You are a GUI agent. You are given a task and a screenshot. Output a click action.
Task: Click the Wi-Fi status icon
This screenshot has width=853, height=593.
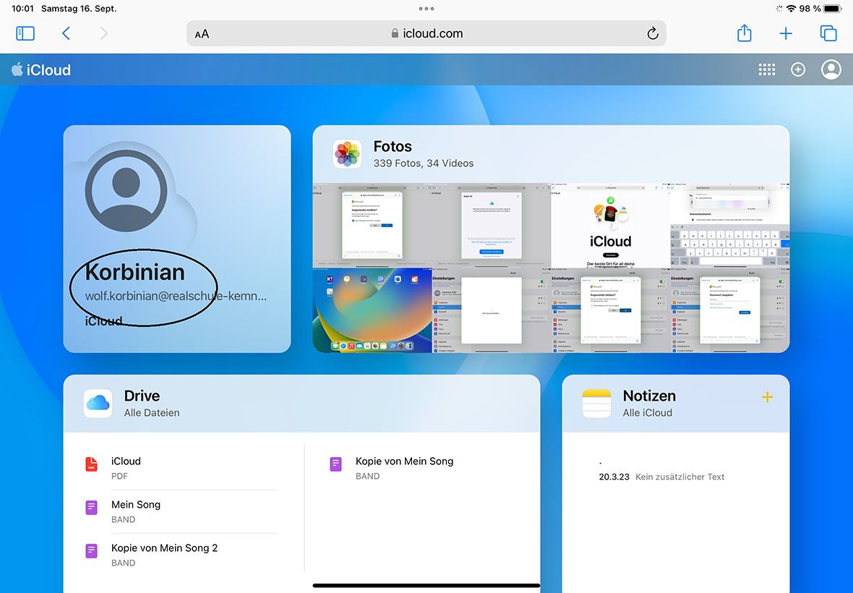(791, 9)
